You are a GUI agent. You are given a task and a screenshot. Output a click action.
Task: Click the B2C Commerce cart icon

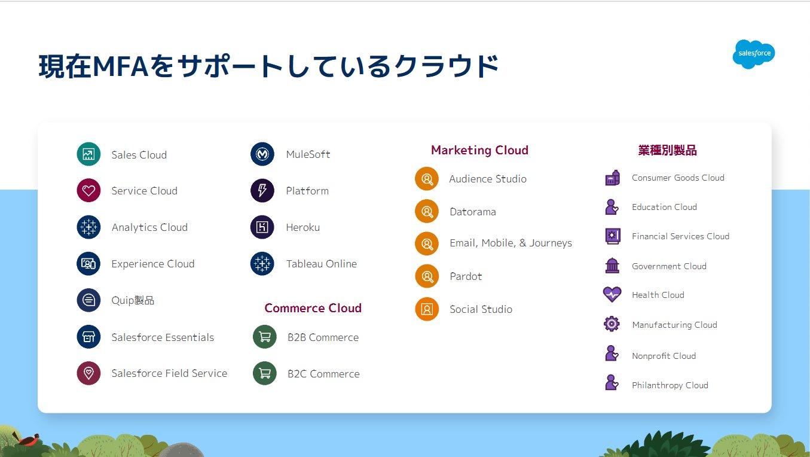[x=265, y=373]
